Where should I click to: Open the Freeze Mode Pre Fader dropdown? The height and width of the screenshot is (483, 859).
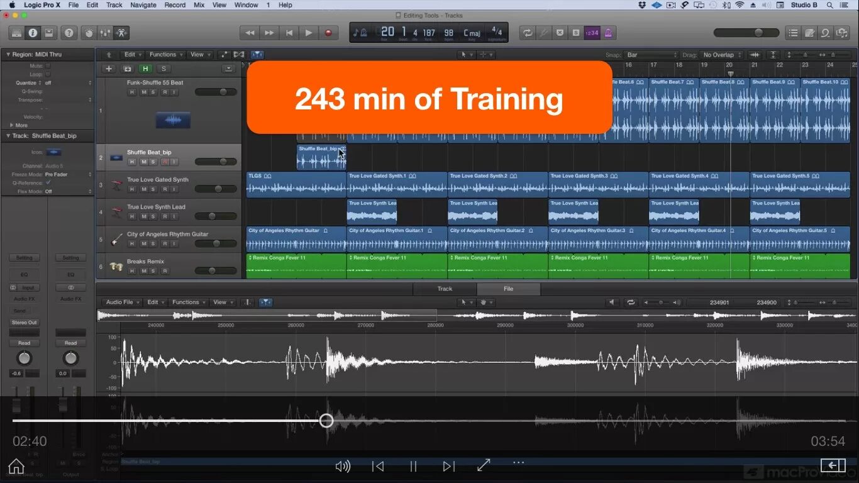click(x=68, y=174)
